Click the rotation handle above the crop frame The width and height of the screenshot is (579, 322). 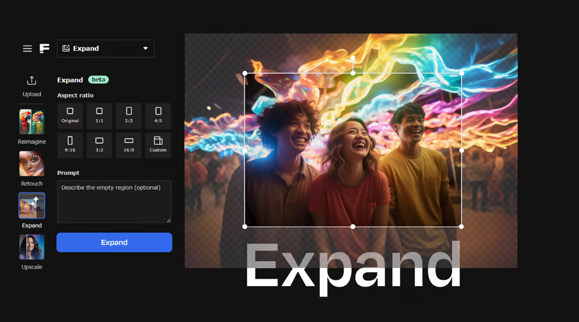(x=353, y=58)
